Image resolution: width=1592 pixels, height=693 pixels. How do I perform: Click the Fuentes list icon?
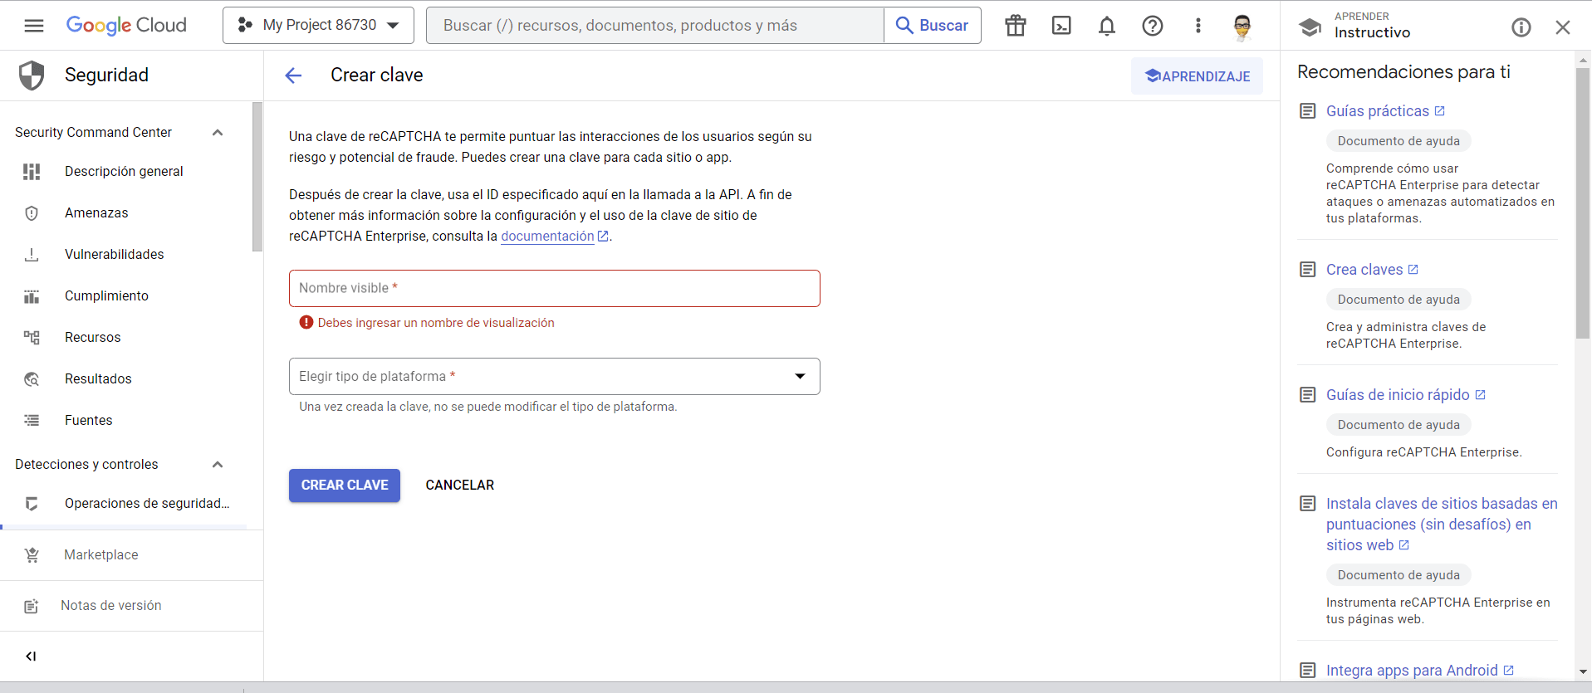point(32,420)
